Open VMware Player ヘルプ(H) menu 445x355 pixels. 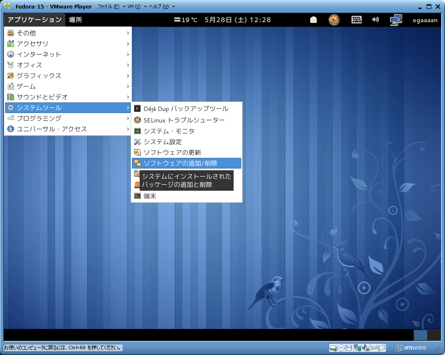pyautogui.click(x=161, y=6)
